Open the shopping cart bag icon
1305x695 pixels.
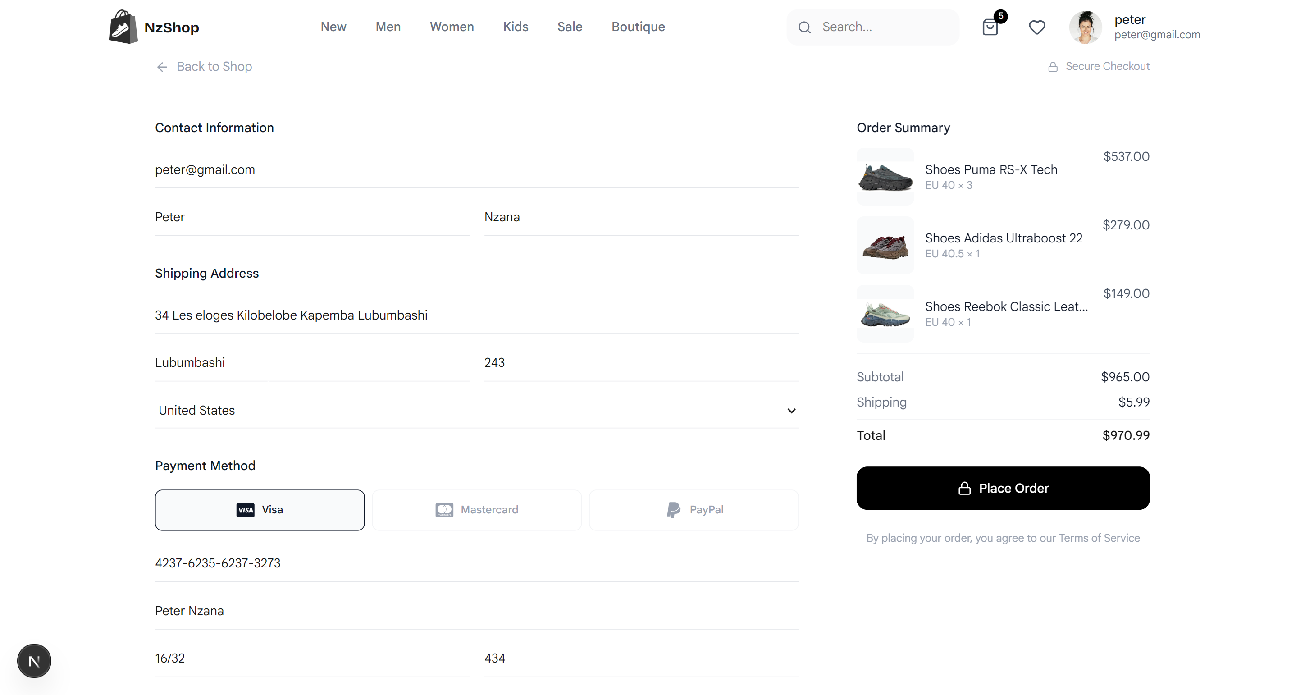pos(990,27)
